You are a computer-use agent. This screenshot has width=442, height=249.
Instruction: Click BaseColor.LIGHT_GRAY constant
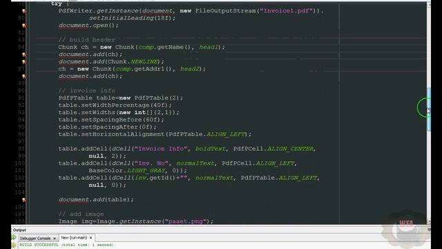point(127,171)
